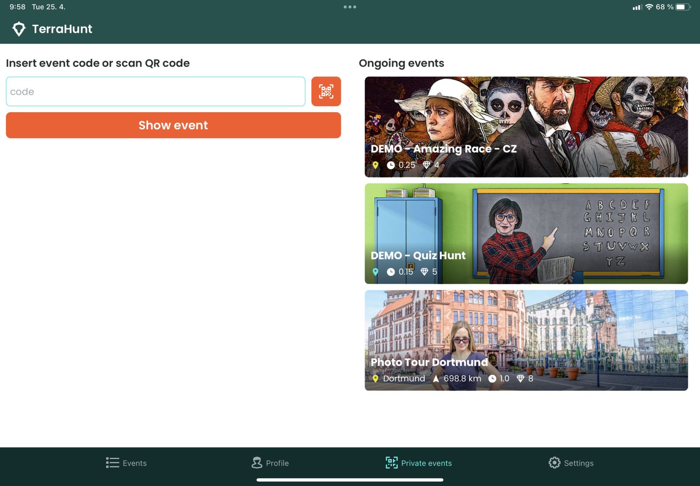
Task: Click the TerraHunt app title
Action: (62, 29)
